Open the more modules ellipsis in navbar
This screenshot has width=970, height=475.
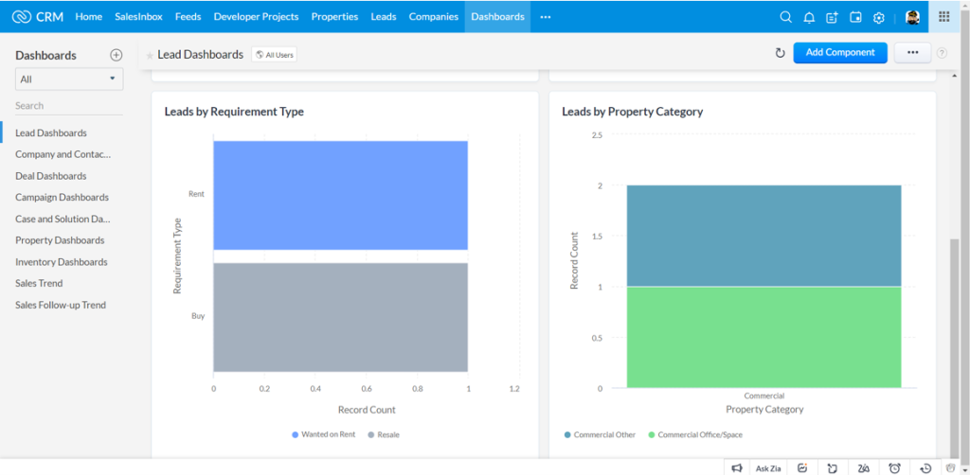(545, 17)
